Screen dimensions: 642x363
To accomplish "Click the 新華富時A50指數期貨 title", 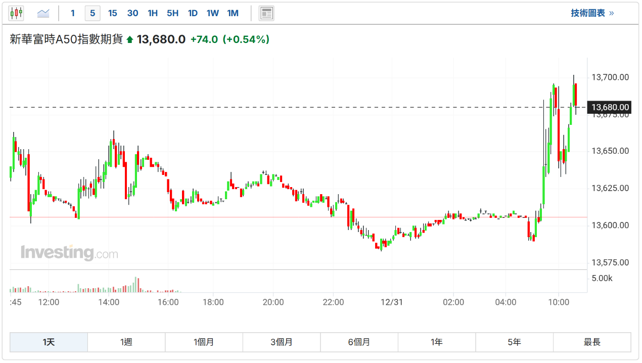I will tap(66, 39).
